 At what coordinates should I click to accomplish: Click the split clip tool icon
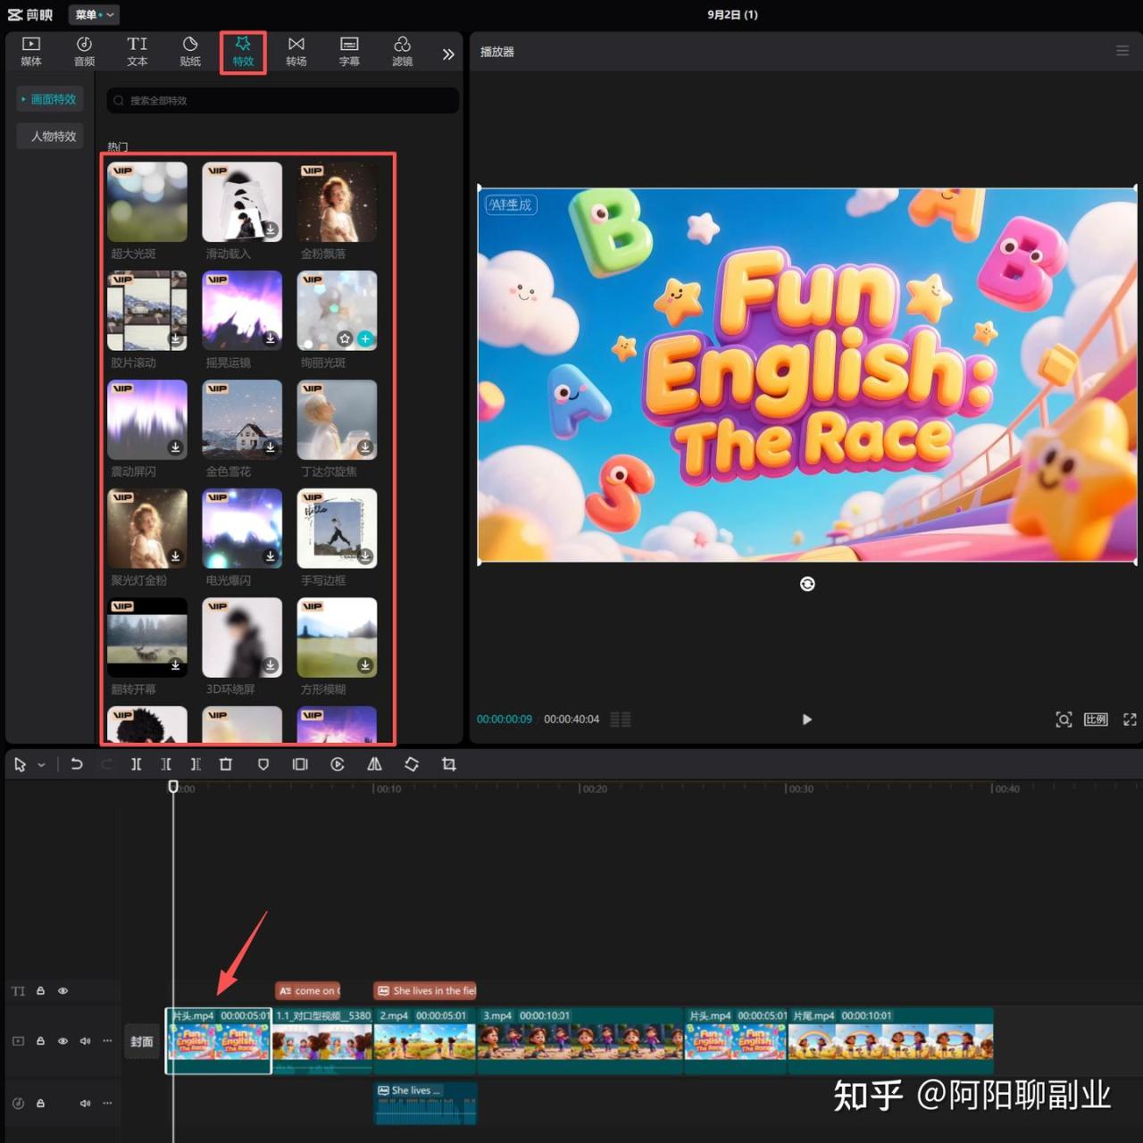[136, 764]
